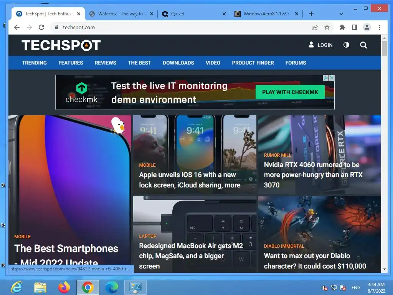Click the padlock site info icon
The width and height of the screenshot is (393, 295).
[57, 27]
